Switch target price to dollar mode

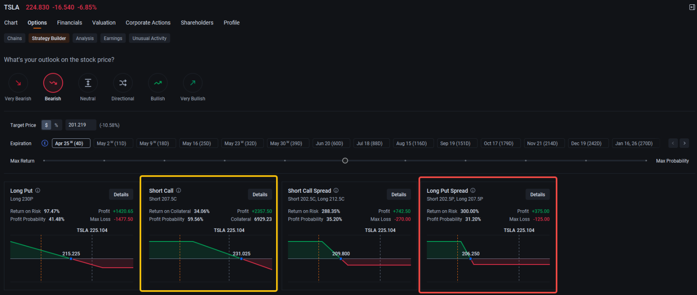point(46,125)
